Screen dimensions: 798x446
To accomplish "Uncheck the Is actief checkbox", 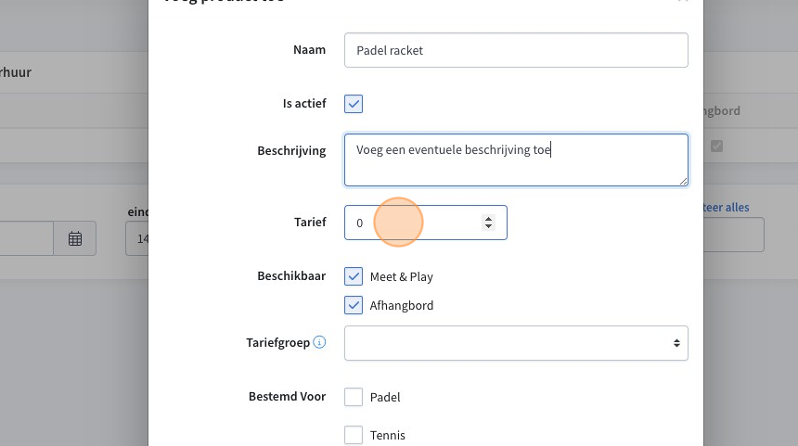I will (354, 104).
